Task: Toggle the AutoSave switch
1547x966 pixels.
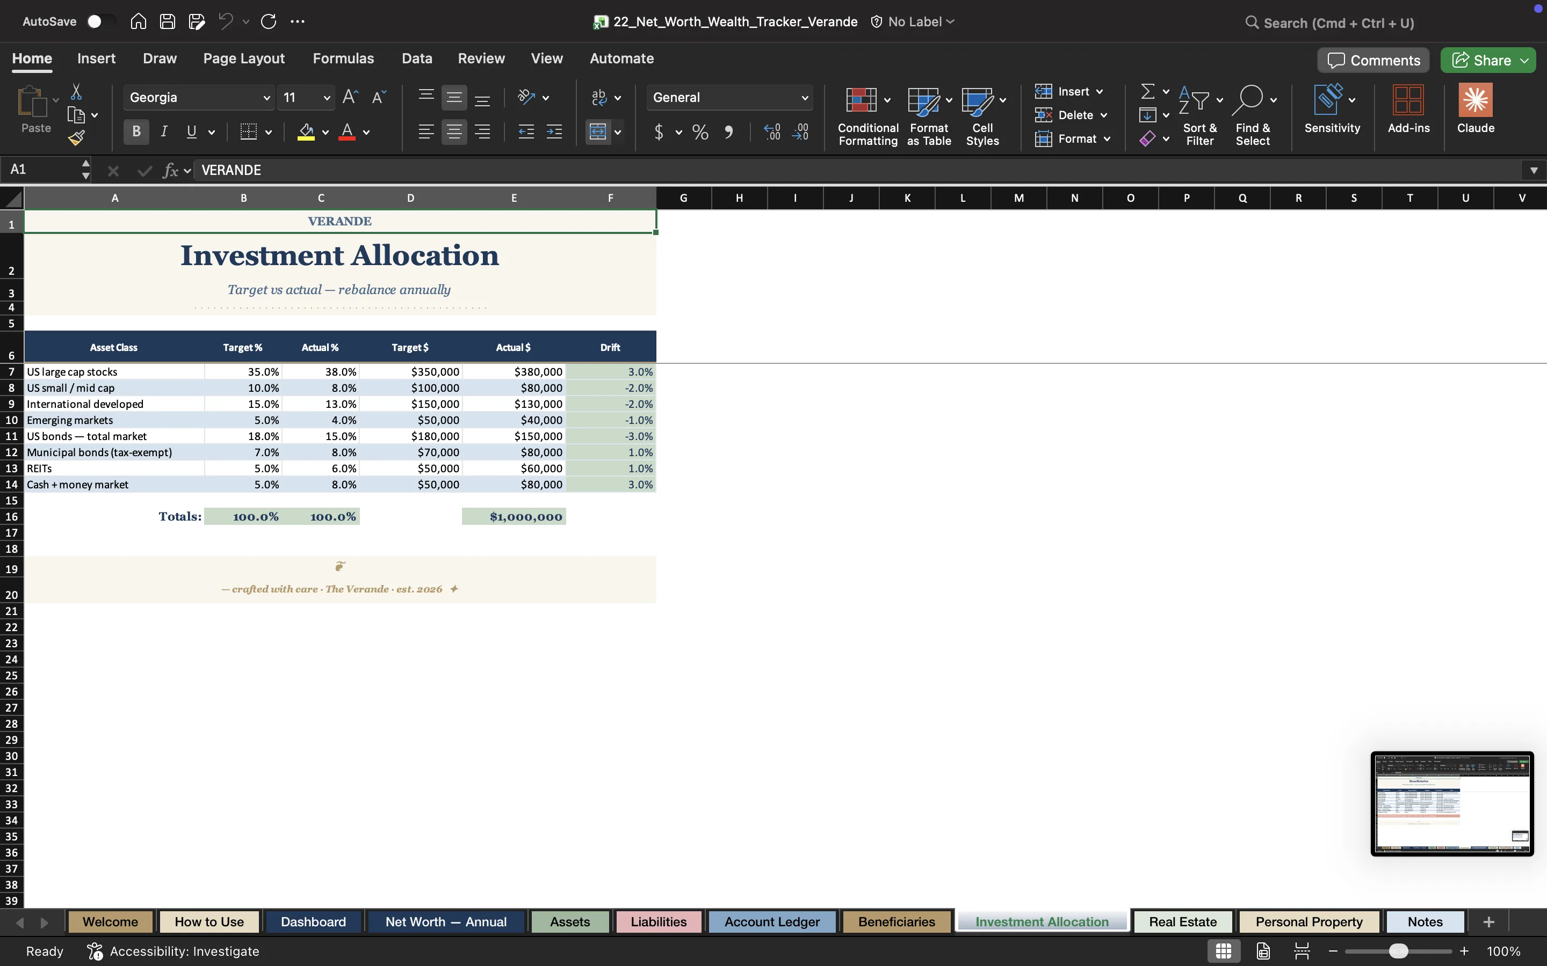Action: point(100,21)
